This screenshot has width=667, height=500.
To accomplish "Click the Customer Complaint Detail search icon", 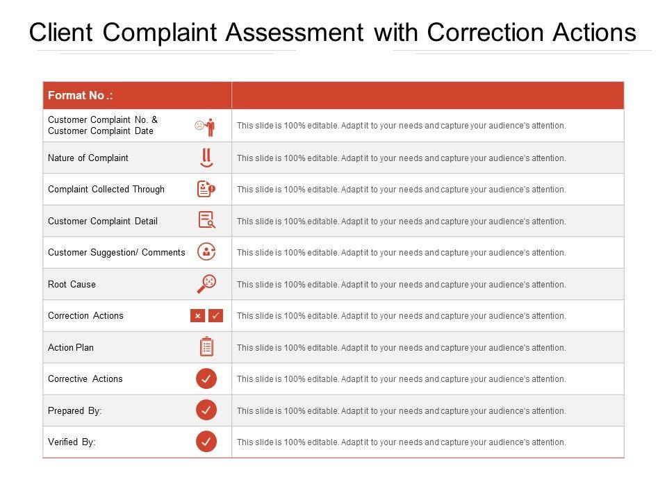I will [x=206, y=220].
